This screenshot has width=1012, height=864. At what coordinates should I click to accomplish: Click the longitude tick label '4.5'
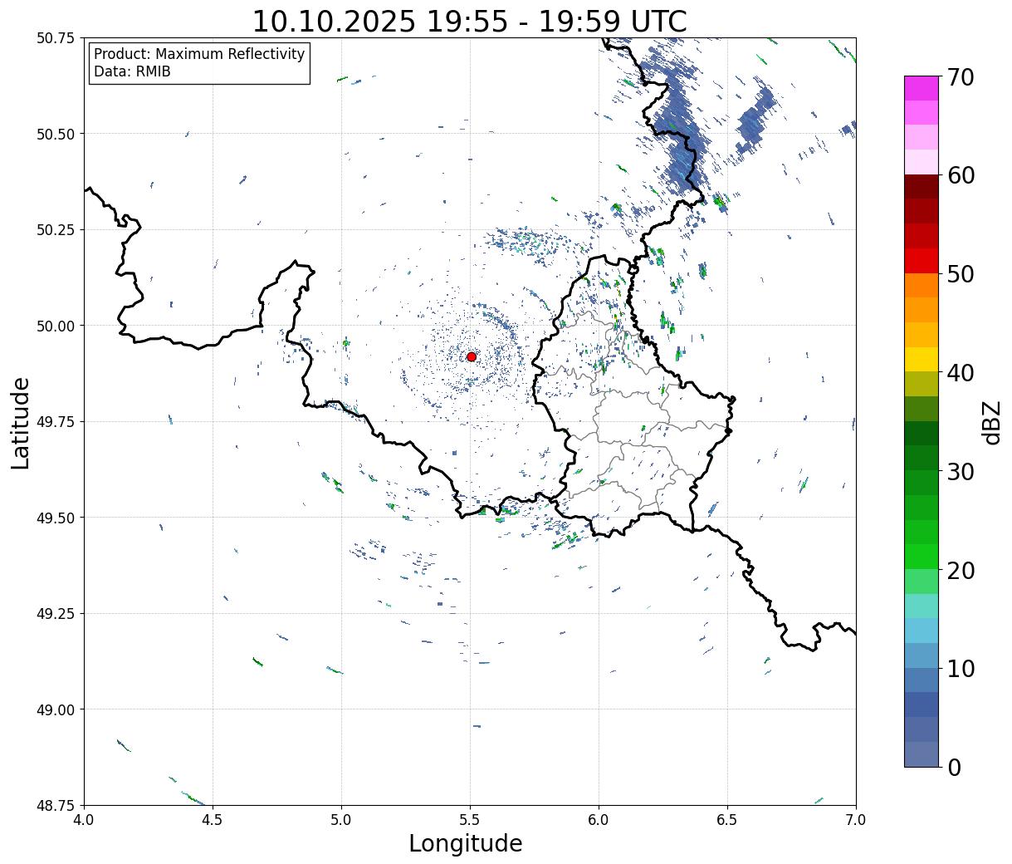click(x=213, y=820)
